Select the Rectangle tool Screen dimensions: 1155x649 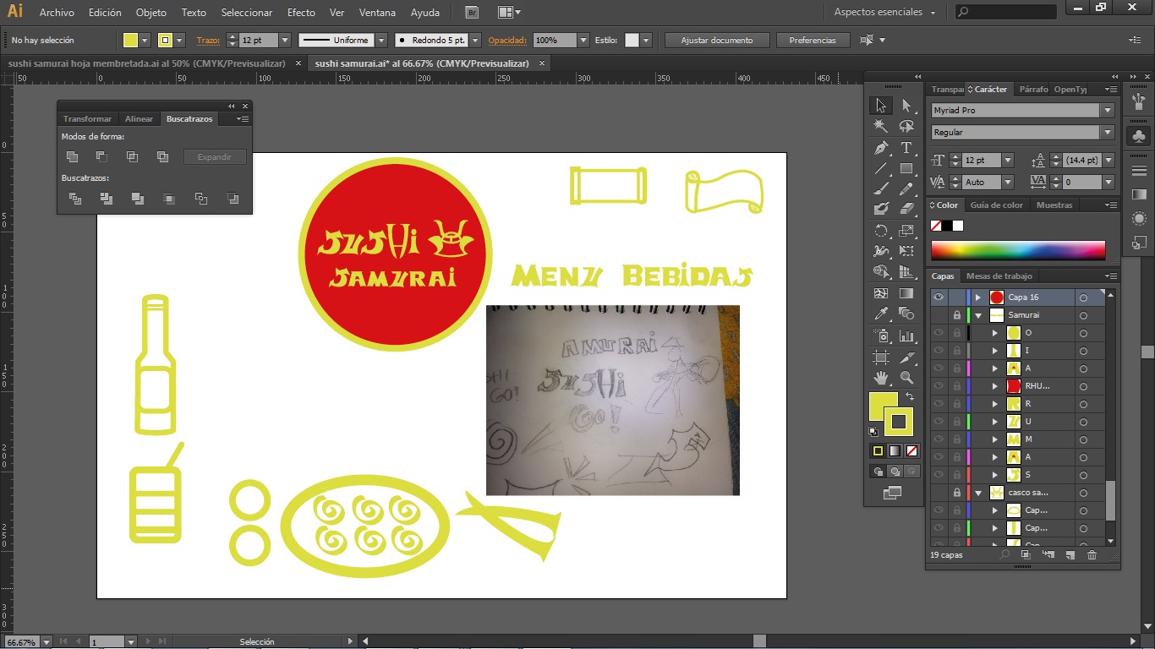(906, 167)
